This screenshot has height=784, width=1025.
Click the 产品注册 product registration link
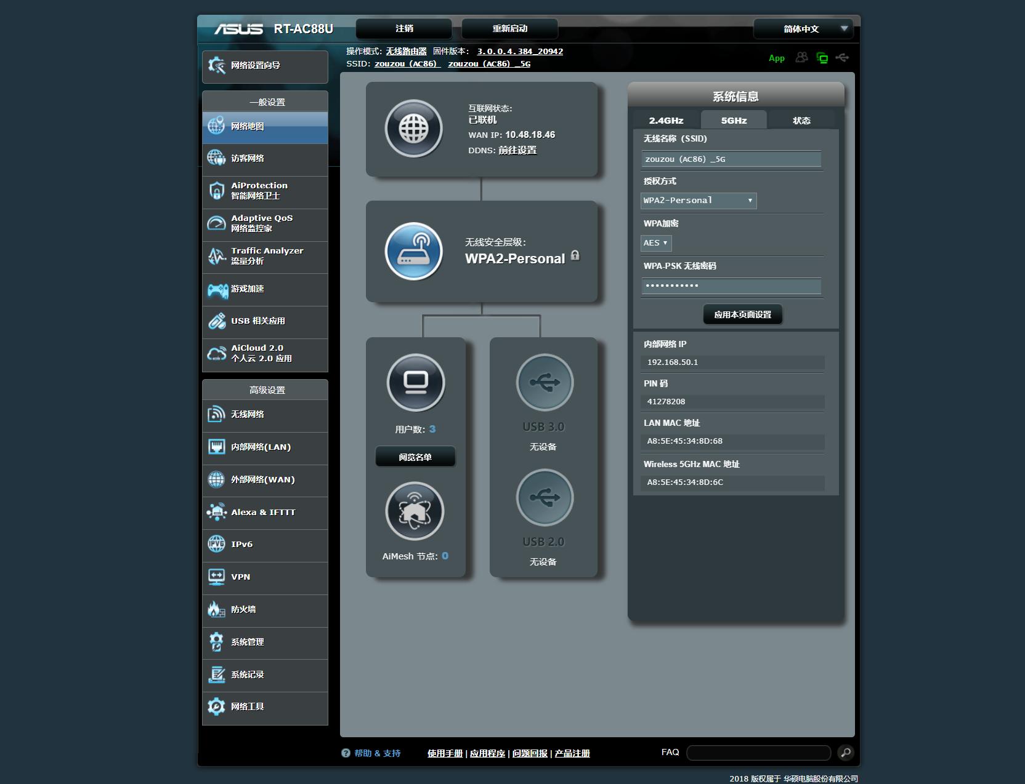pos(572,753)
